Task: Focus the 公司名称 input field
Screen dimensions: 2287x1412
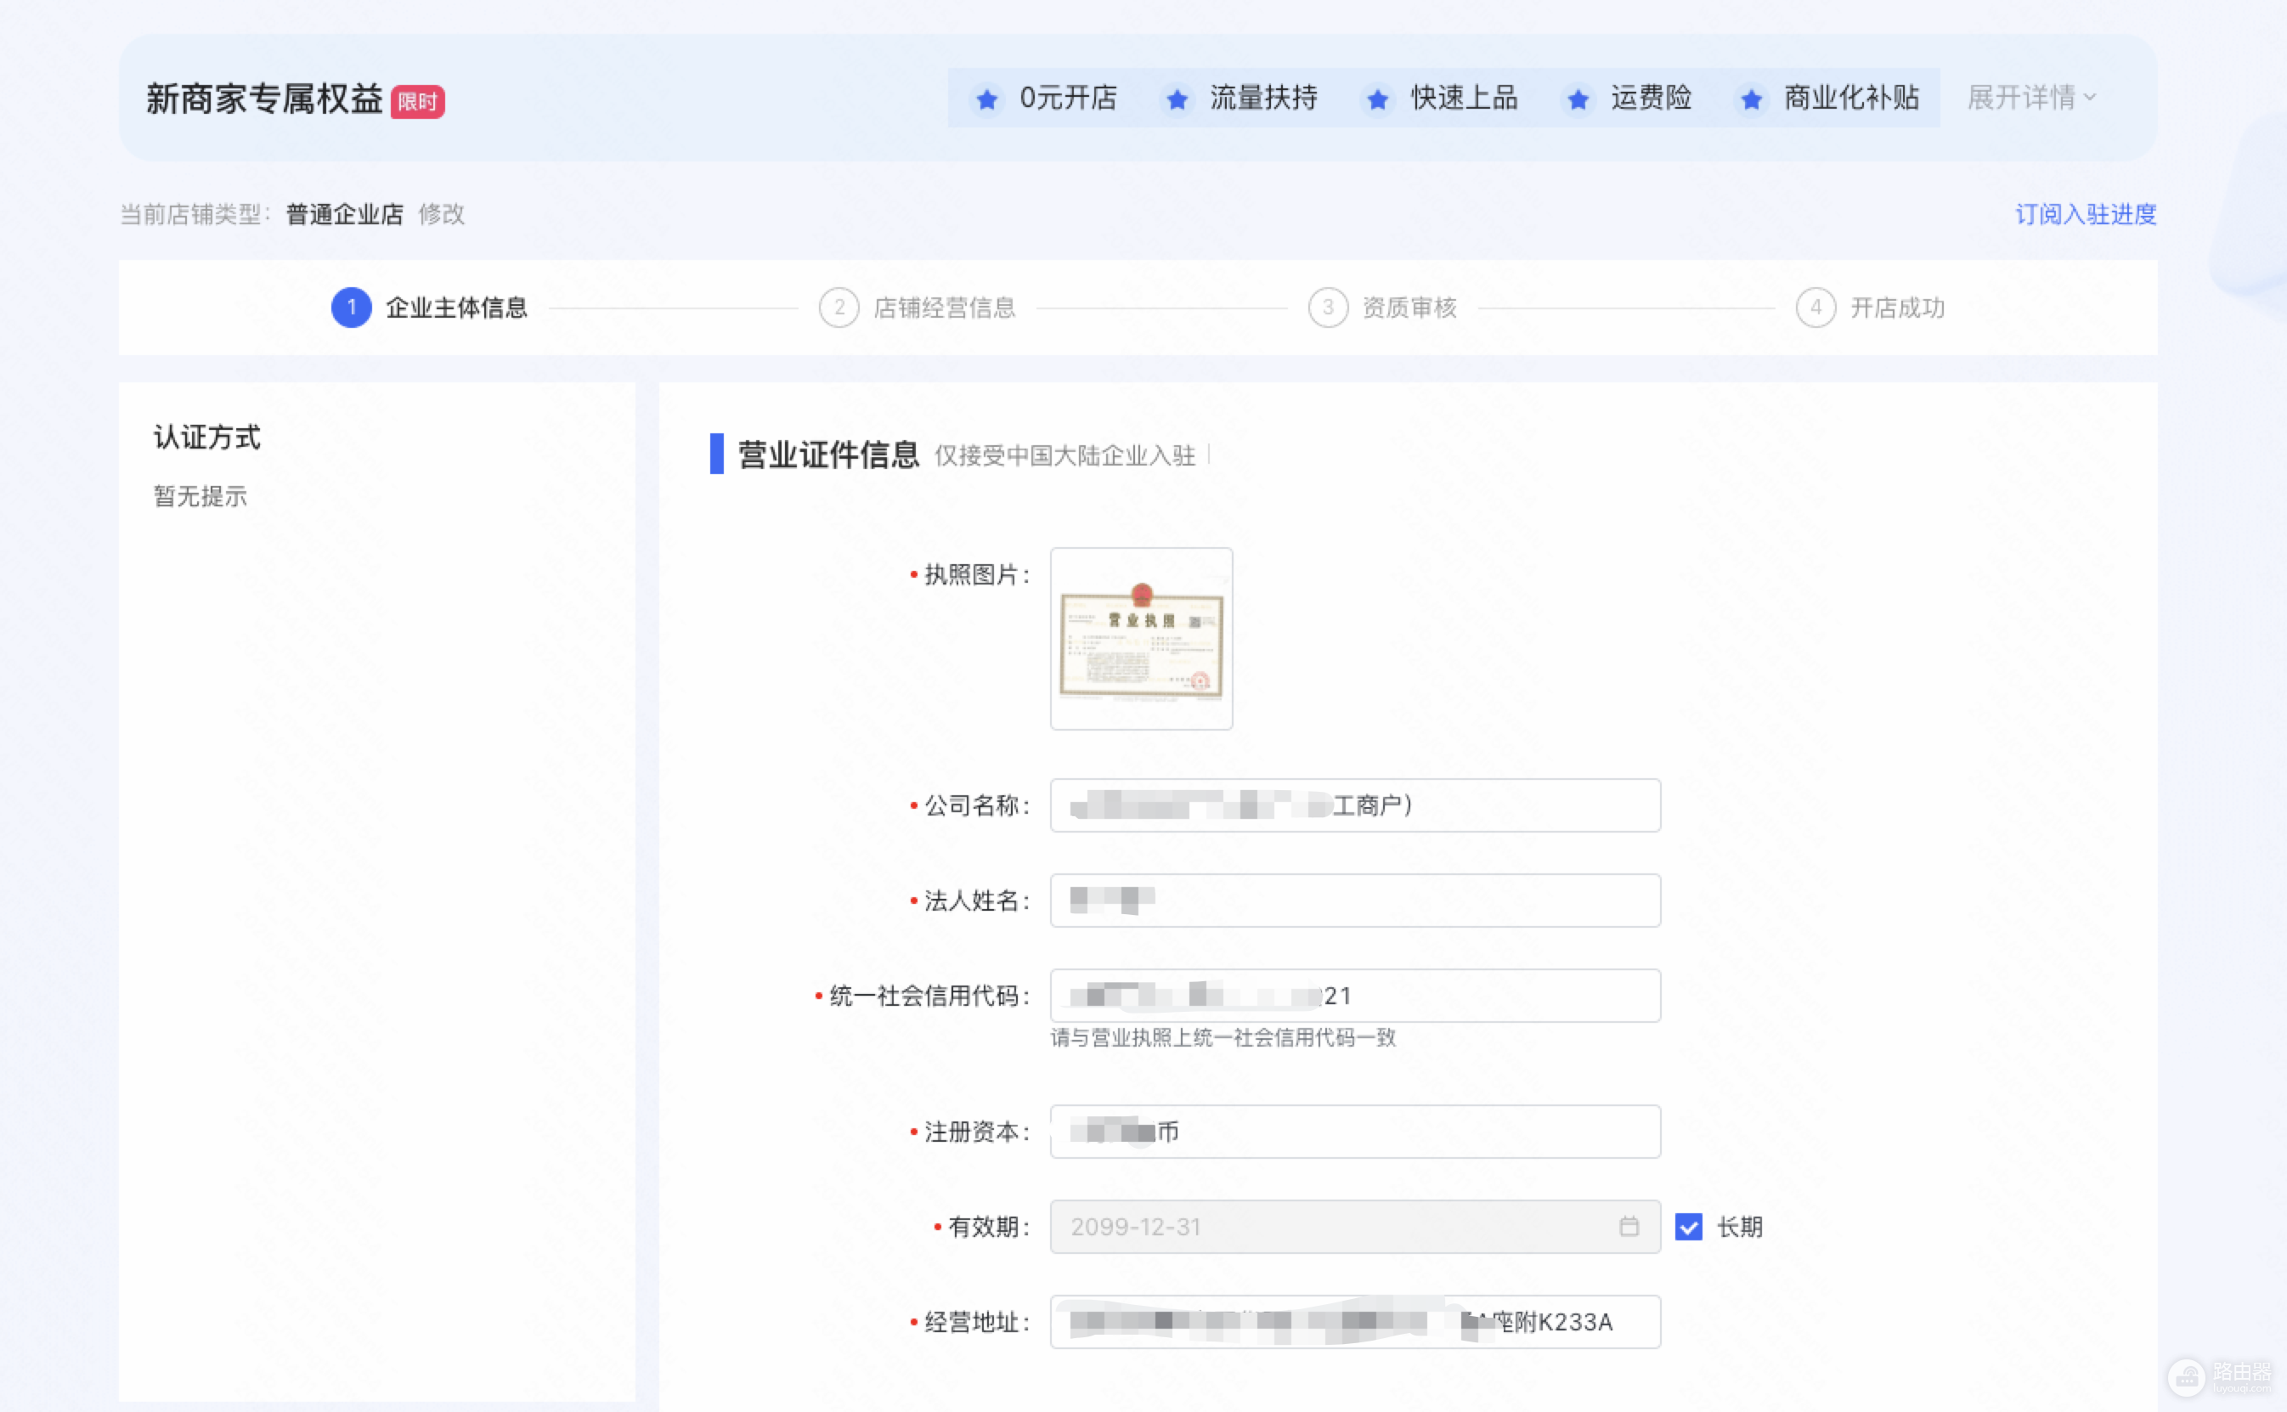Action: [x=1355, y=805]
